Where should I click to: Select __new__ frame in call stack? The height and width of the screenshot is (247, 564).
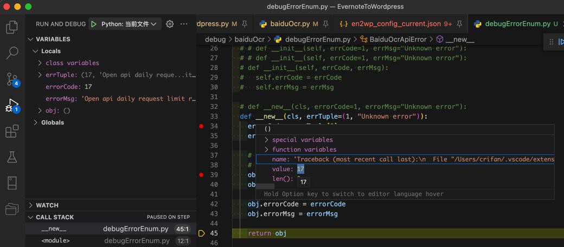(111, 229)
